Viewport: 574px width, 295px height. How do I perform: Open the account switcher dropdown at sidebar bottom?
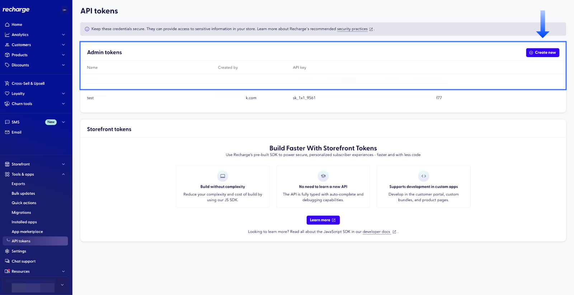(x=62, y=285)
